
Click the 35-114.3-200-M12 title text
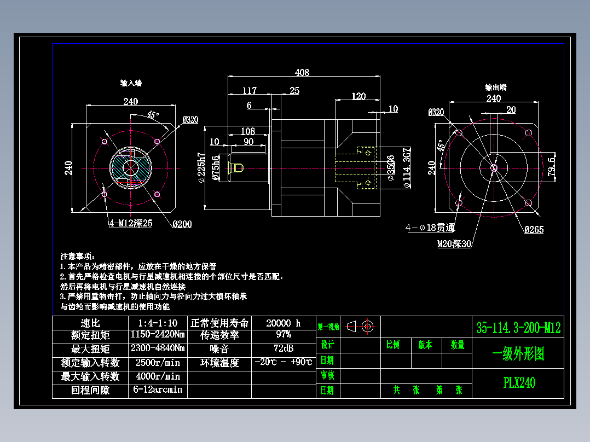point(519,325)
